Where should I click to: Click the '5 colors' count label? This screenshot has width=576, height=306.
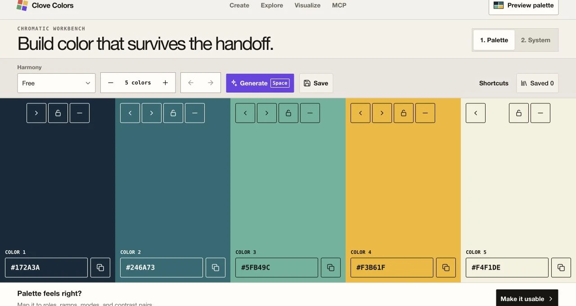[138, 83]
